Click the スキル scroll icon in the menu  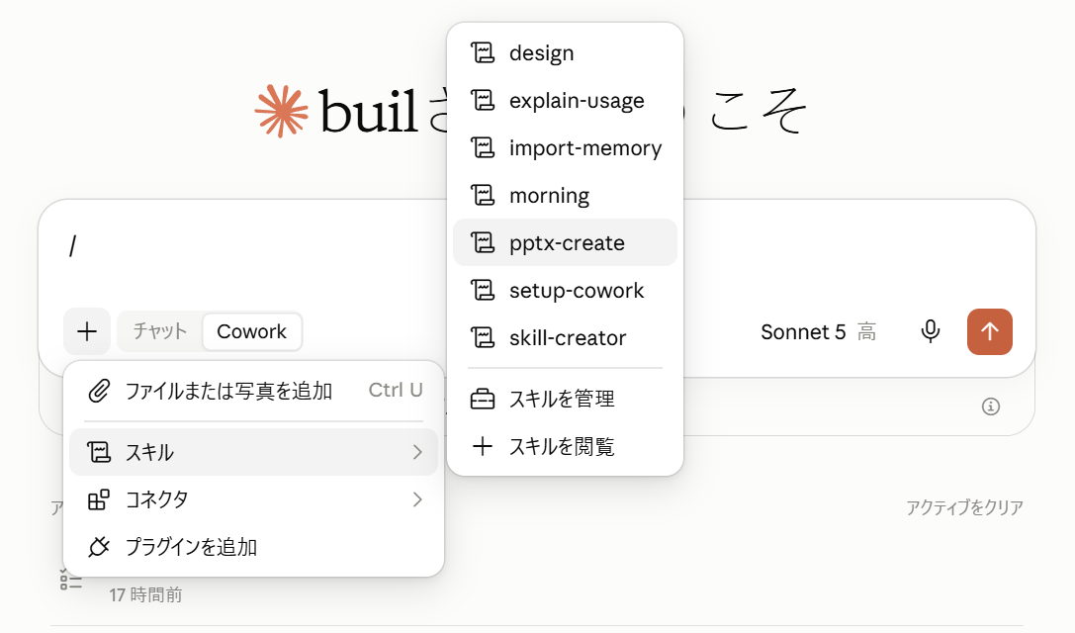coord(99,452)
